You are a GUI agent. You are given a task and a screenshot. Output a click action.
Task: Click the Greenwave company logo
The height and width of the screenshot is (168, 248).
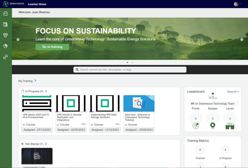coord(14,4)
